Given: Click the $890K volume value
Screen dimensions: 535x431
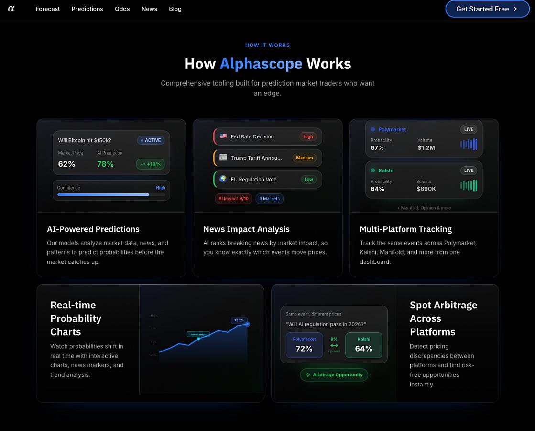Looking at the screenshot, I should pos(426,189).
